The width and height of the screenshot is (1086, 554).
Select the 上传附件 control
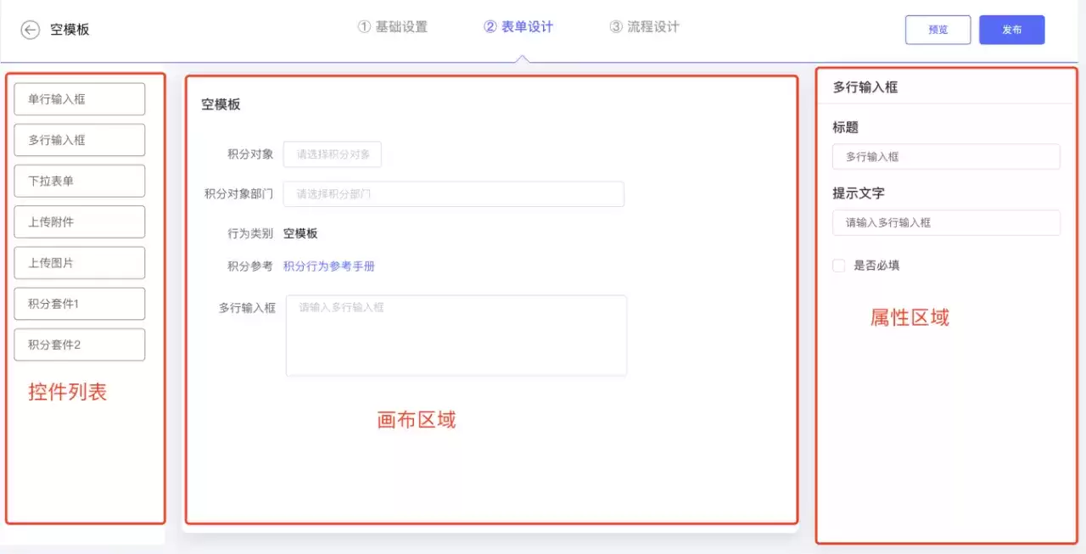[x=80, y=222]
